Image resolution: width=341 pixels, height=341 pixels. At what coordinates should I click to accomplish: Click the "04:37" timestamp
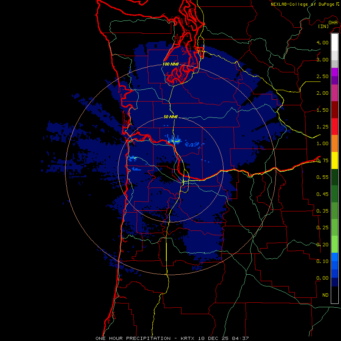pyautogui.click(x=240, y=338)
